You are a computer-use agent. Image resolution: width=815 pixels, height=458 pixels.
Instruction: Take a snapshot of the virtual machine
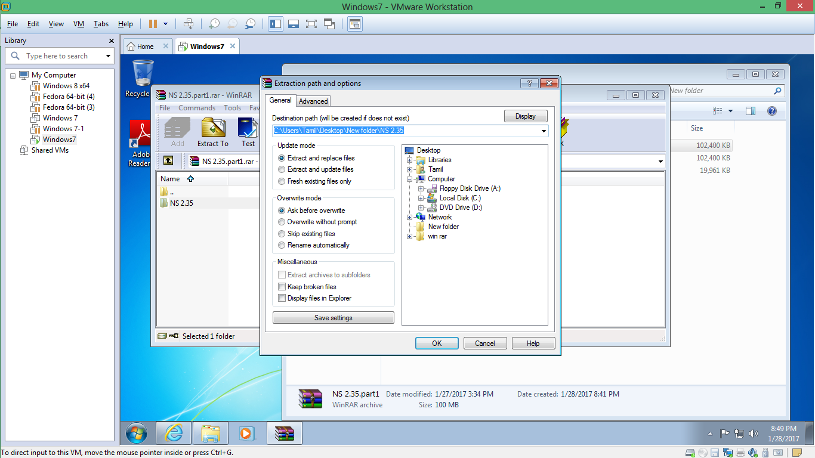[x=214, y=24]
